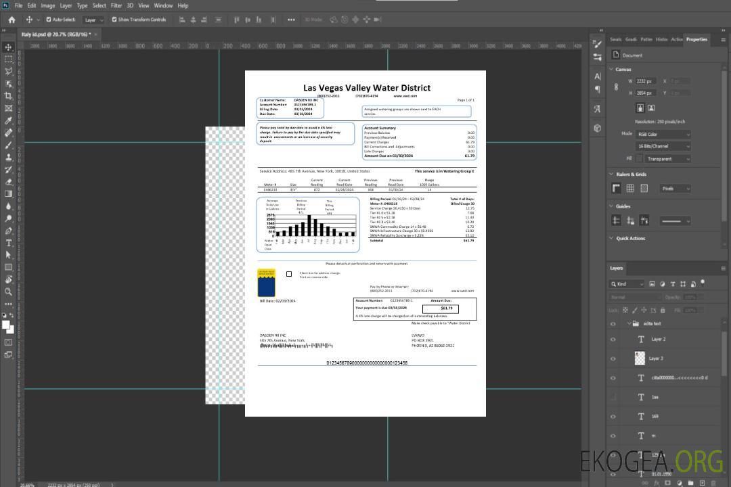
Task: Toggle Show Transform Controls checkbox
Action: click(x=114, y=20)
